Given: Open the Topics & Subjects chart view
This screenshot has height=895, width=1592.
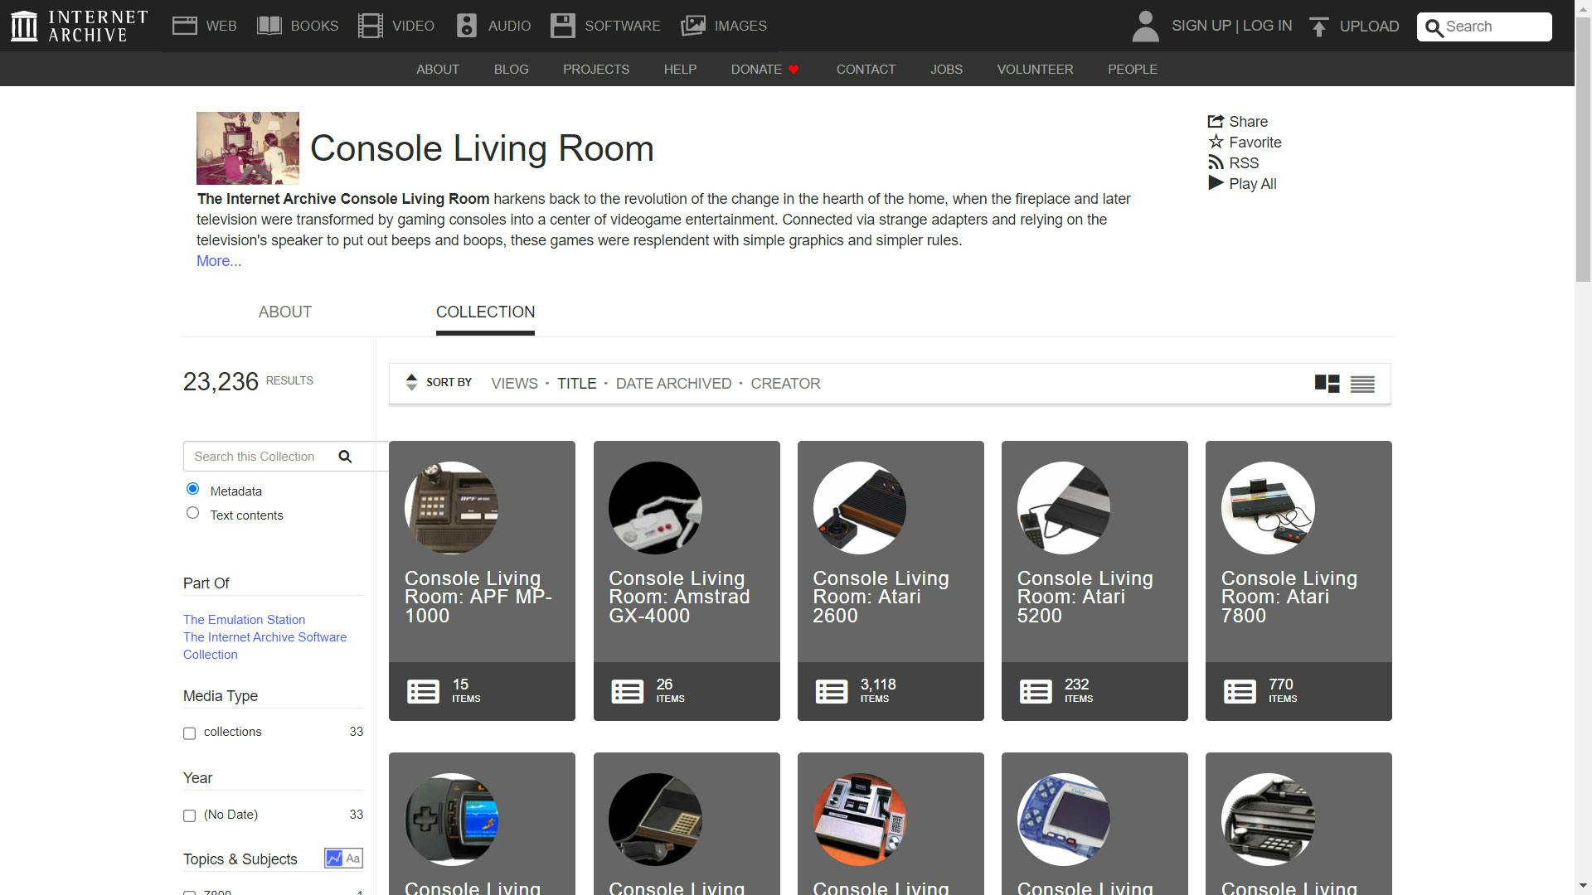Looking at the screenshot, I should pyautogui.click(x=333, y=859).
